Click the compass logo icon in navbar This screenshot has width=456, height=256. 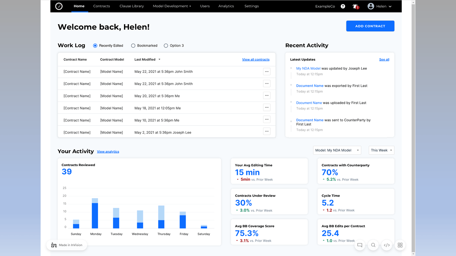59,6
